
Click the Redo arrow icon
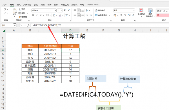5,13
